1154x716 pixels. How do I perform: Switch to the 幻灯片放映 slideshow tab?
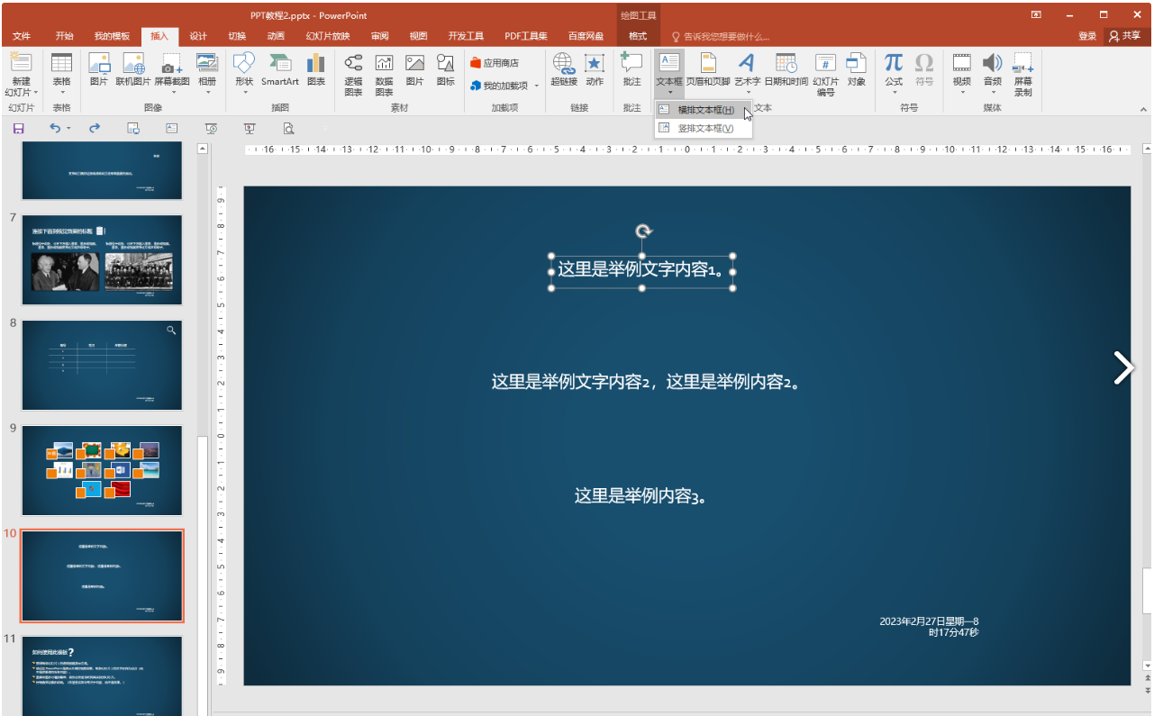[x=328, y=36]
